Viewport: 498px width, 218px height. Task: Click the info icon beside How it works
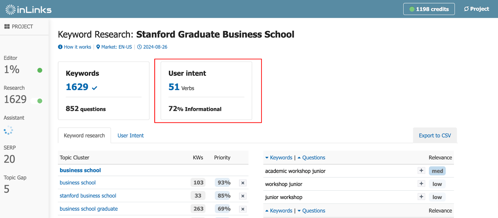point(60,47)
